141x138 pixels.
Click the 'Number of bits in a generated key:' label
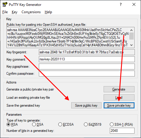click(x=30, y=131)
